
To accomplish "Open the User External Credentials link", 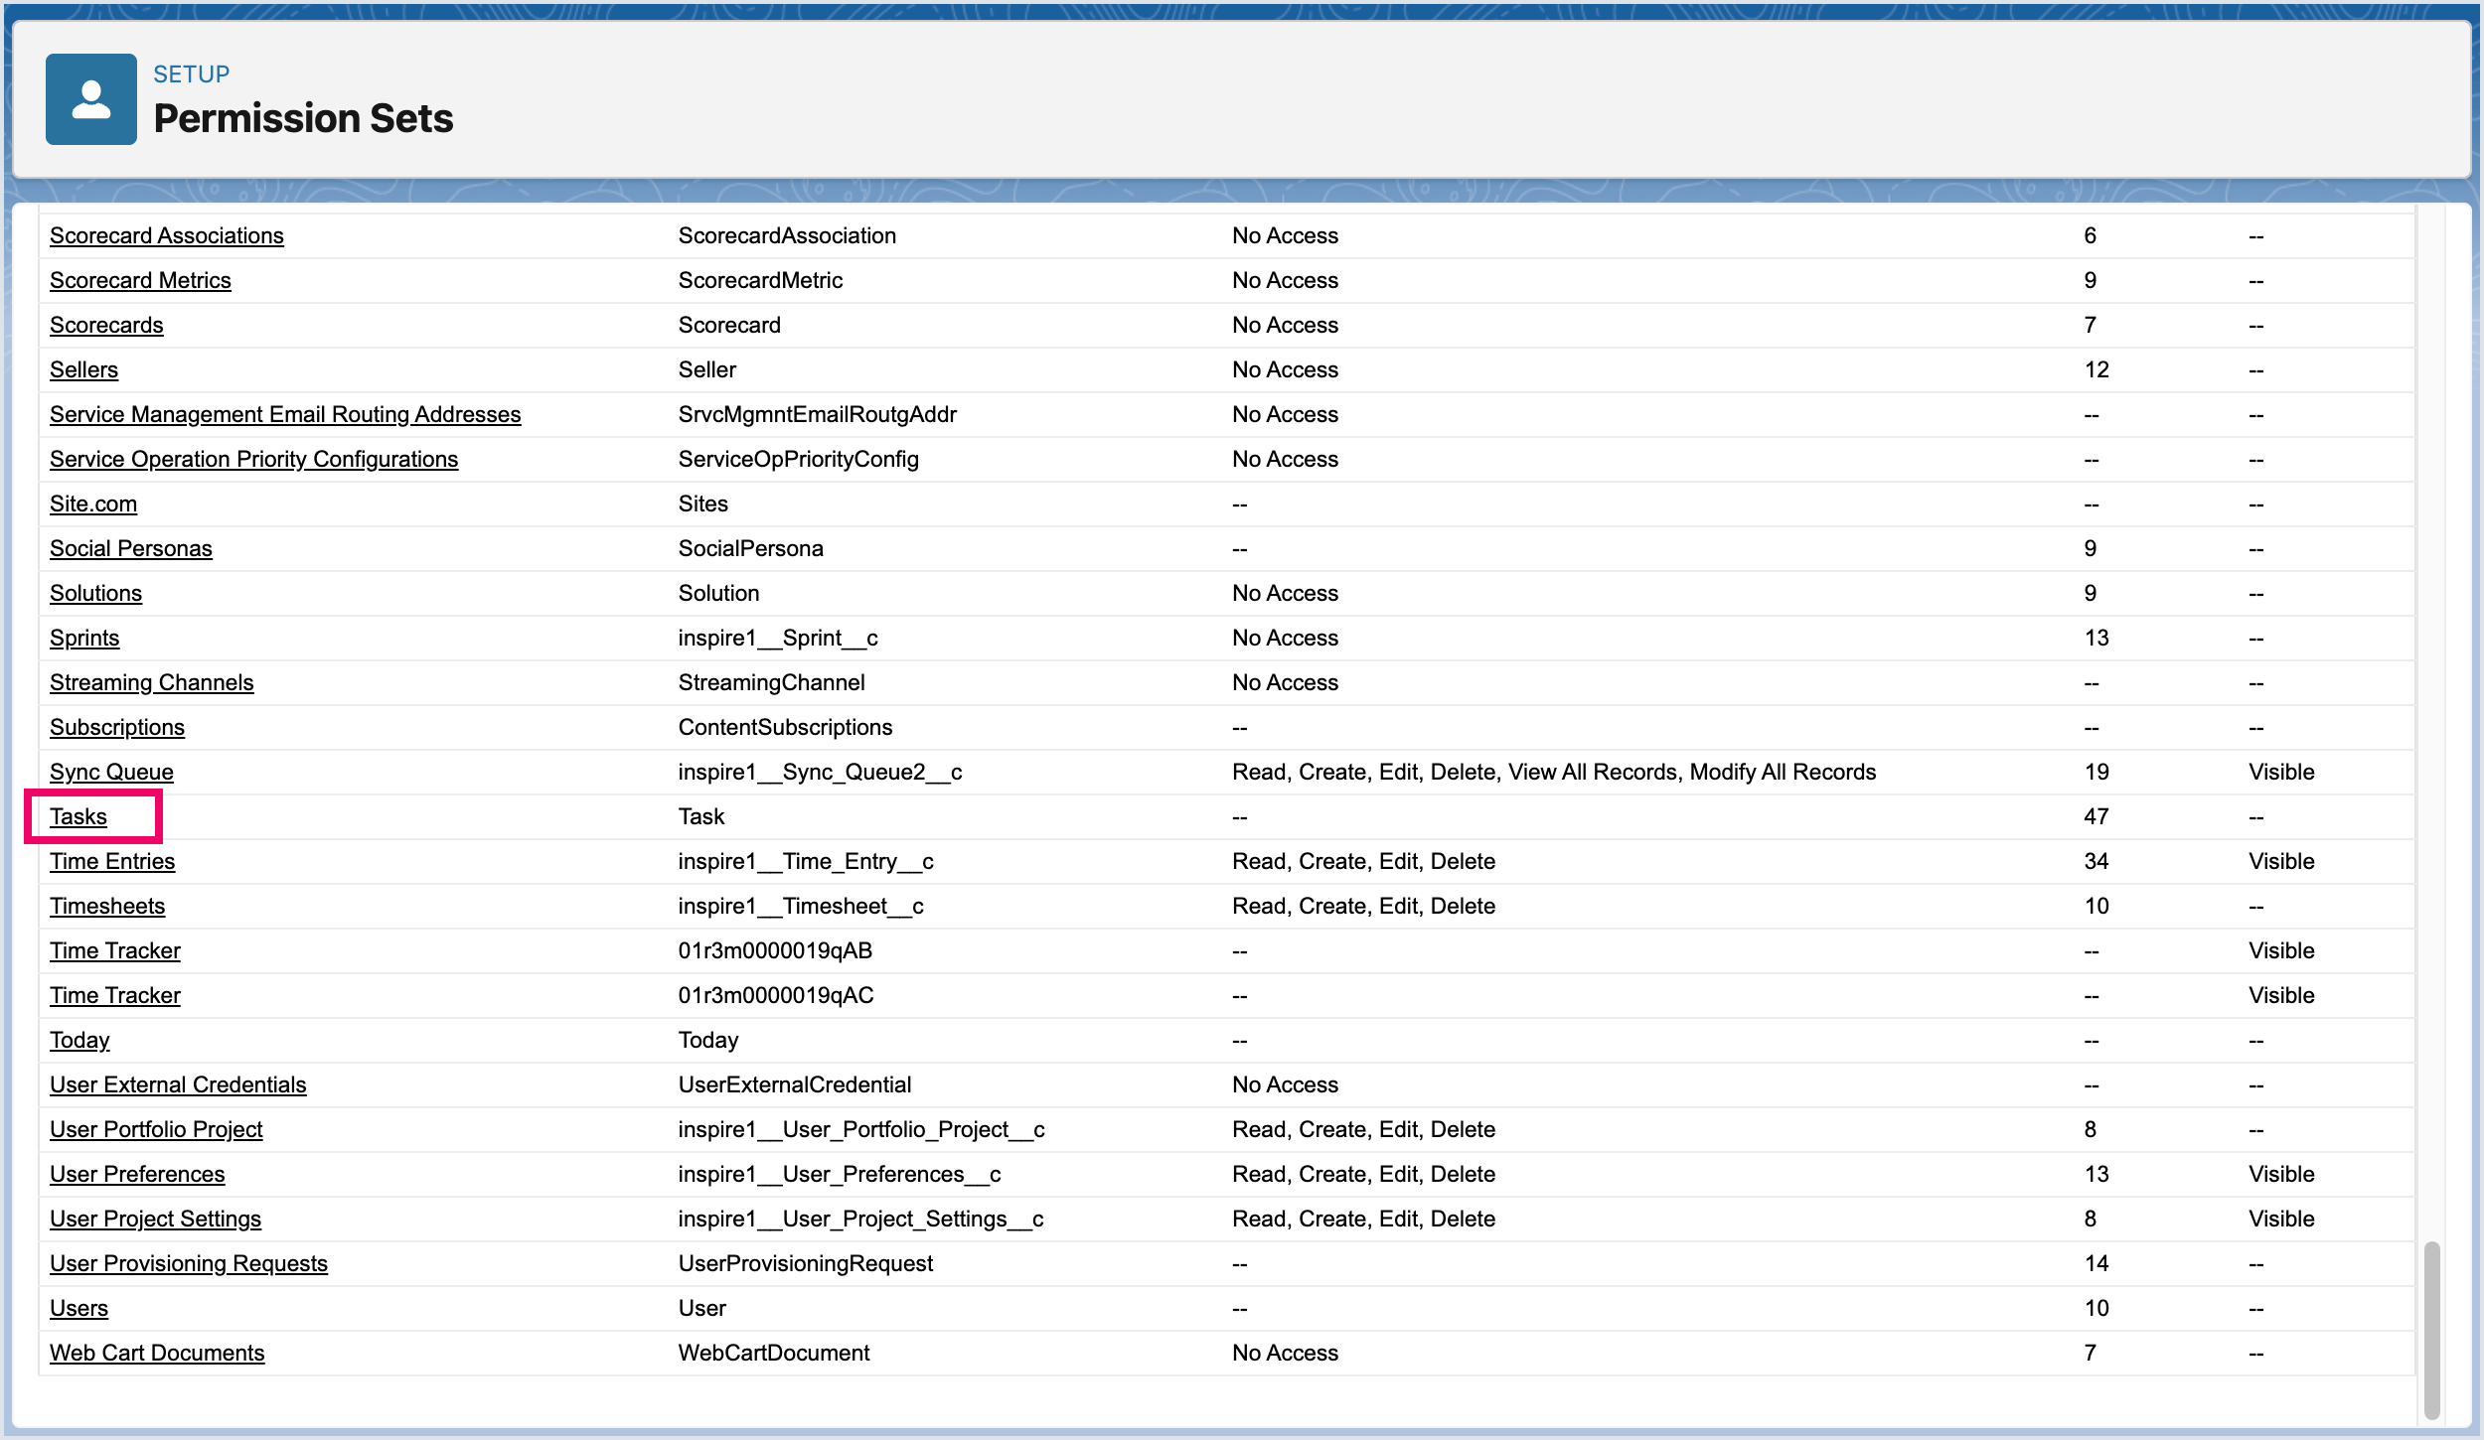I will [x=178, y=1084].
